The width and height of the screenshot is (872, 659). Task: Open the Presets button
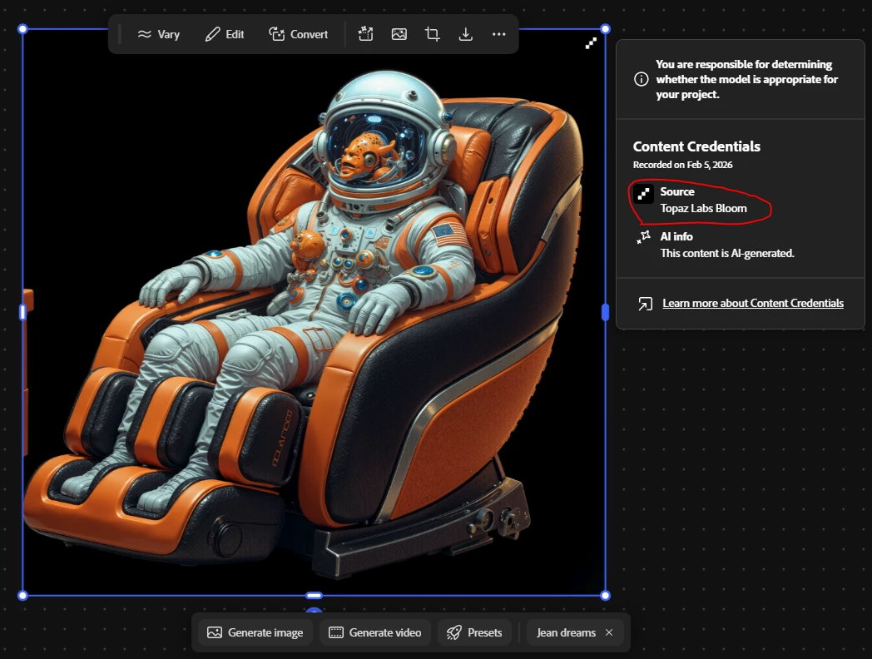coord(474,632)
